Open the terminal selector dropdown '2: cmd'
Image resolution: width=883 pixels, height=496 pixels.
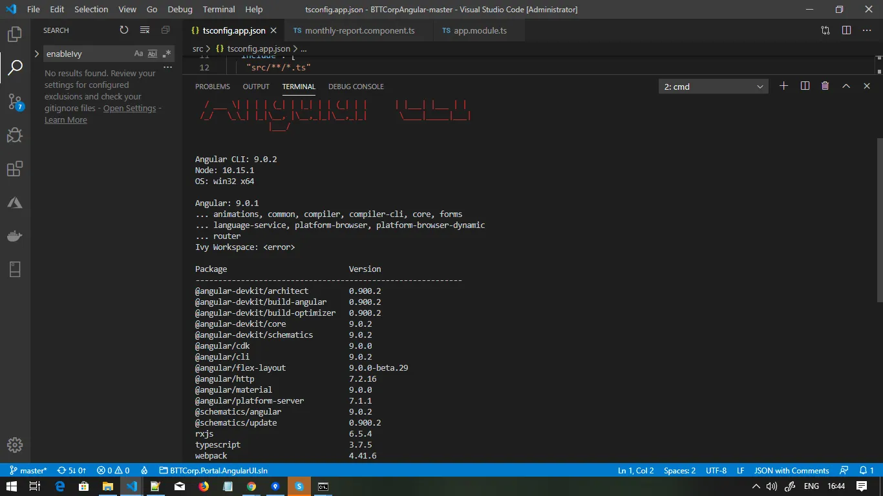[x=714, y=87]
